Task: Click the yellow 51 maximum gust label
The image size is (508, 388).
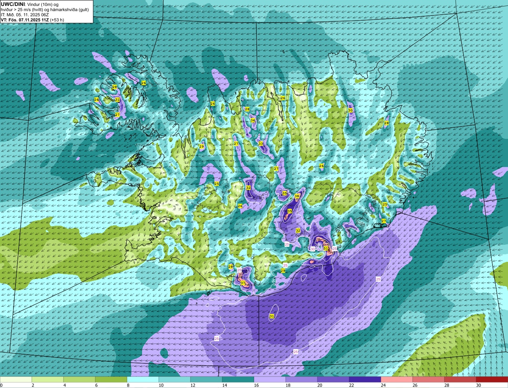Action: [326, 248]
